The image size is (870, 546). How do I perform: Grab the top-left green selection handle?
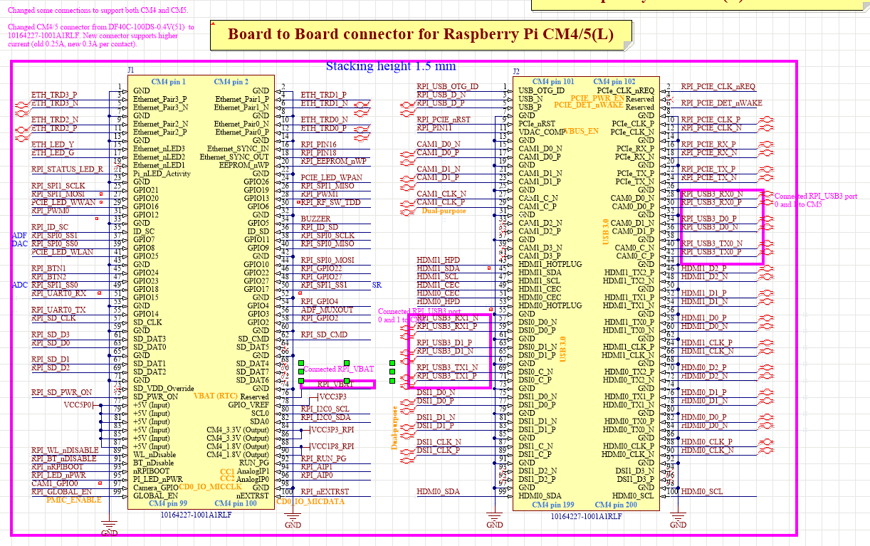tap(301, 363)
